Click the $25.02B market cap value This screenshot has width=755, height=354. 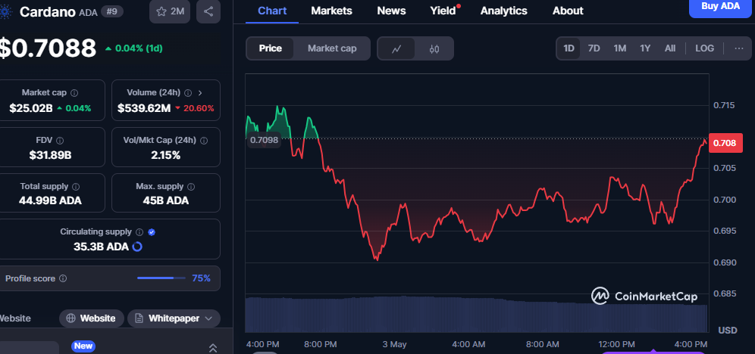pyautogui.click(x=31, y=108)
